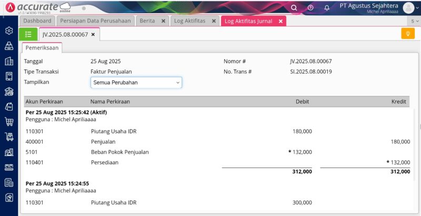Screen dimensions: 421x216
Task: Open the Log Aktifitas tab
Action: (x=189, y=21)
